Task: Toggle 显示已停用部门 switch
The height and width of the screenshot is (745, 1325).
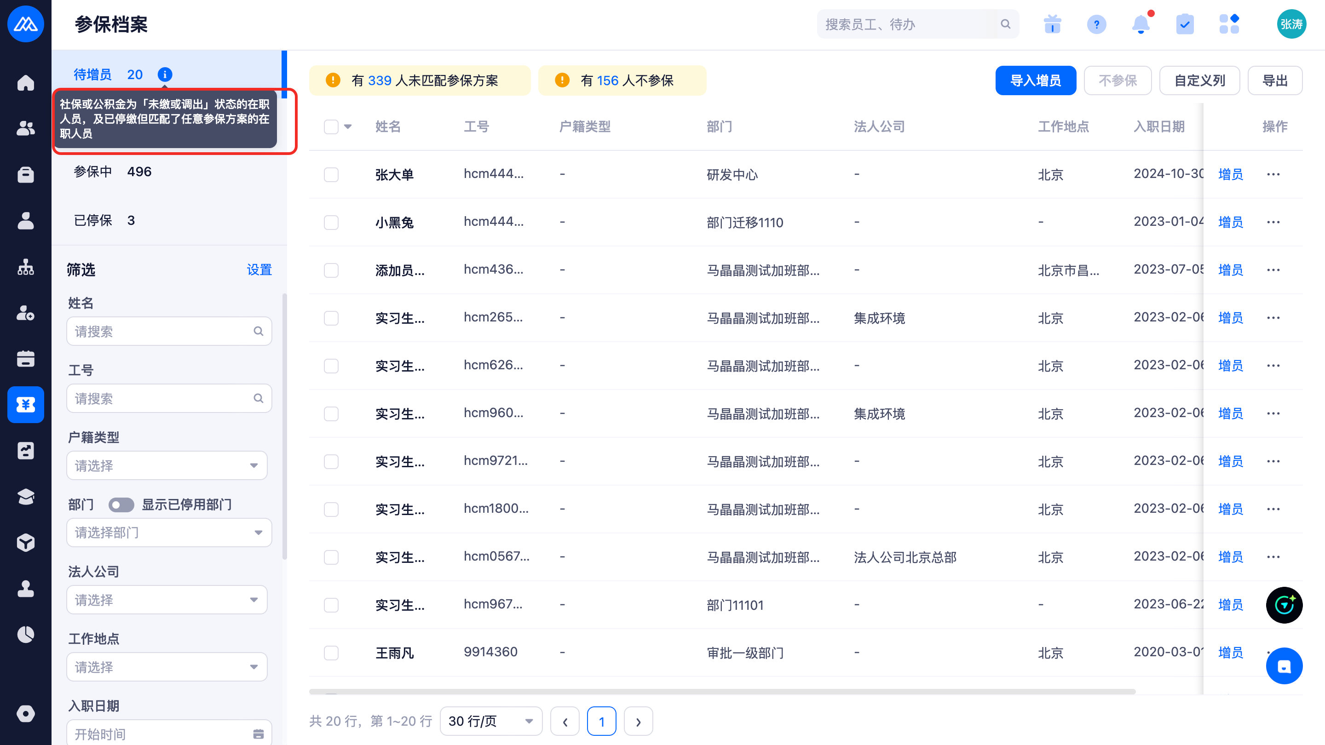Action: pyautogui.click(x=121, y=505)
